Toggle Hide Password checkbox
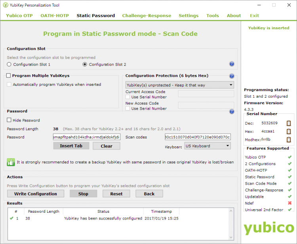This screenshot has height=244, width=297. point(9,120)
